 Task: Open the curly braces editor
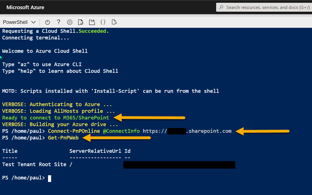[103, 22]
